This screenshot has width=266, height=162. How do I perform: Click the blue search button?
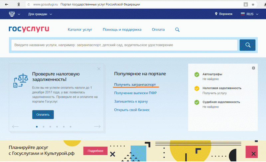247,45
